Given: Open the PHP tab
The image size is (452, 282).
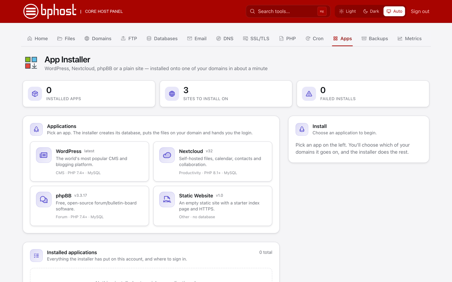Looking at the screenshot, I should coord(287,38).
